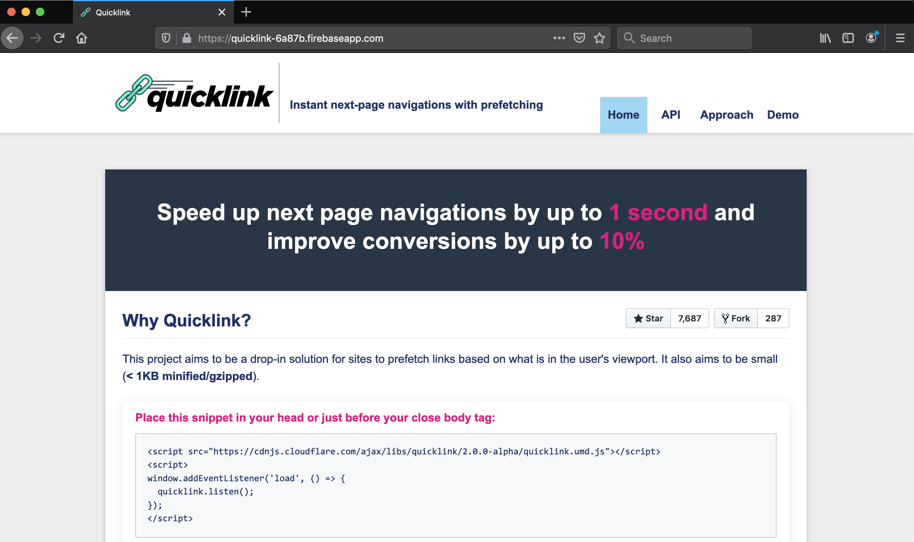Reload the current page
Image resolution: width=914 pixels, height=542 pixels.
(x=59, y=38)
